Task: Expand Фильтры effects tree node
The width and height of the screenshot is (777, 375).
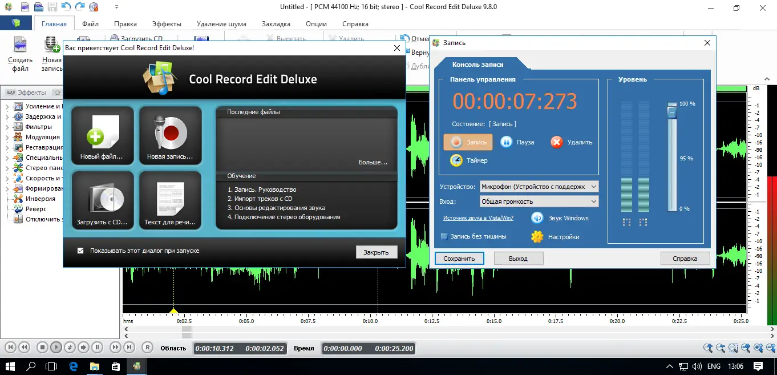Action: (8, 127)
